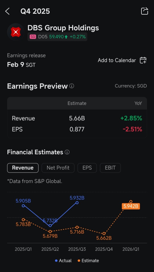Tap the DBS red logo icon
The height and width of the screenshot is (272, 154).
(16, 32)
